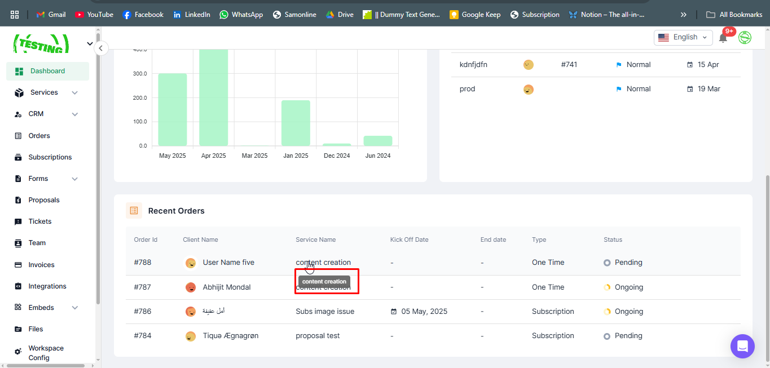Open the notifications bell icon
This screenshot has width=770, height=368.
pyautogui.click(x=723, y=38)
